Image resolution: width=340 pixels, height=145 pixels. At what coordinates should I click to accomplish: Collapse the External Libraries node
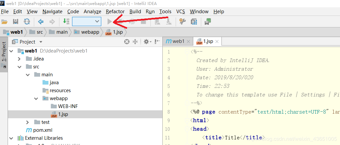point(11,138)
